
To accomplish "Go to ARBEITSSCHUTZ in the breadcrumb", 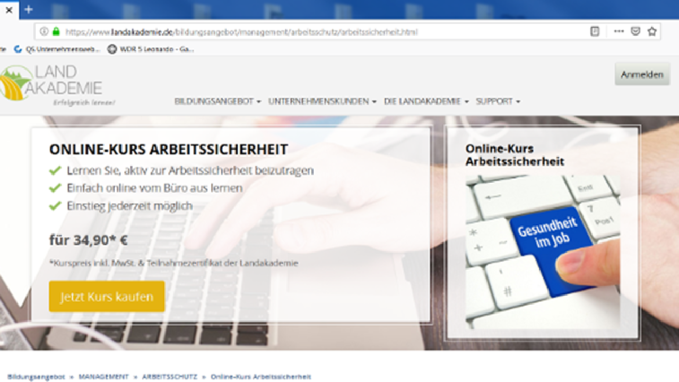I will tap(169, 377).
